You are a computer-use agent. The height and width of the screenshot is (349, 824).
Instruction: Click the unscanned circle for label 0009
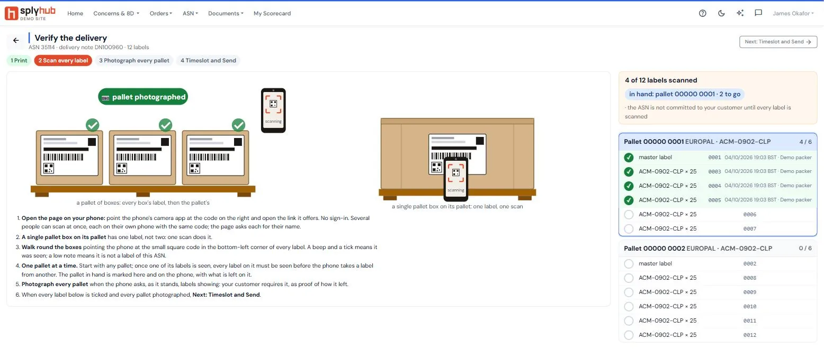[629, 292]
